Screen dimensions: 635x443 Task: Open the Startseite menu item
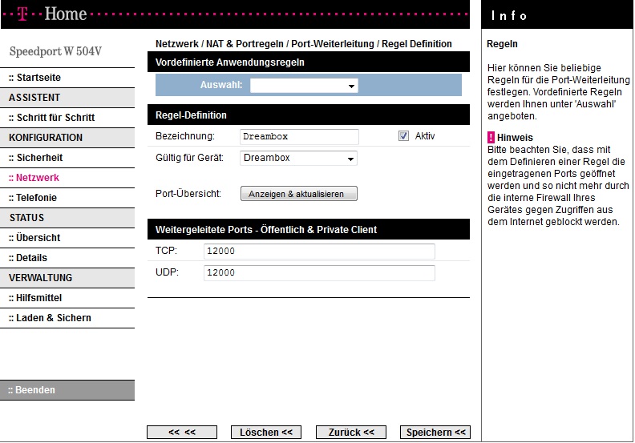pyautogui.click(x=34, y=78)
